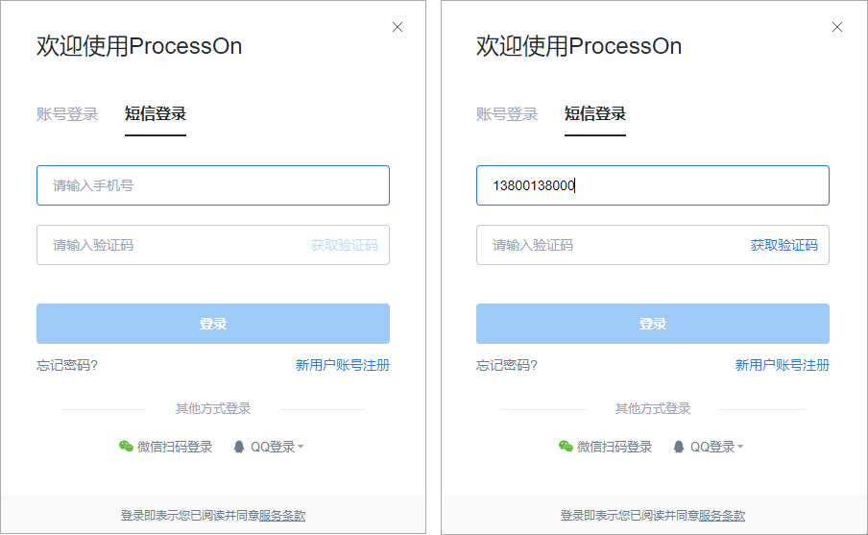Image resolution: width=868 pixels, height=535 pixels.
Task: Close the right login dialog
Action: tap(837, 27)
